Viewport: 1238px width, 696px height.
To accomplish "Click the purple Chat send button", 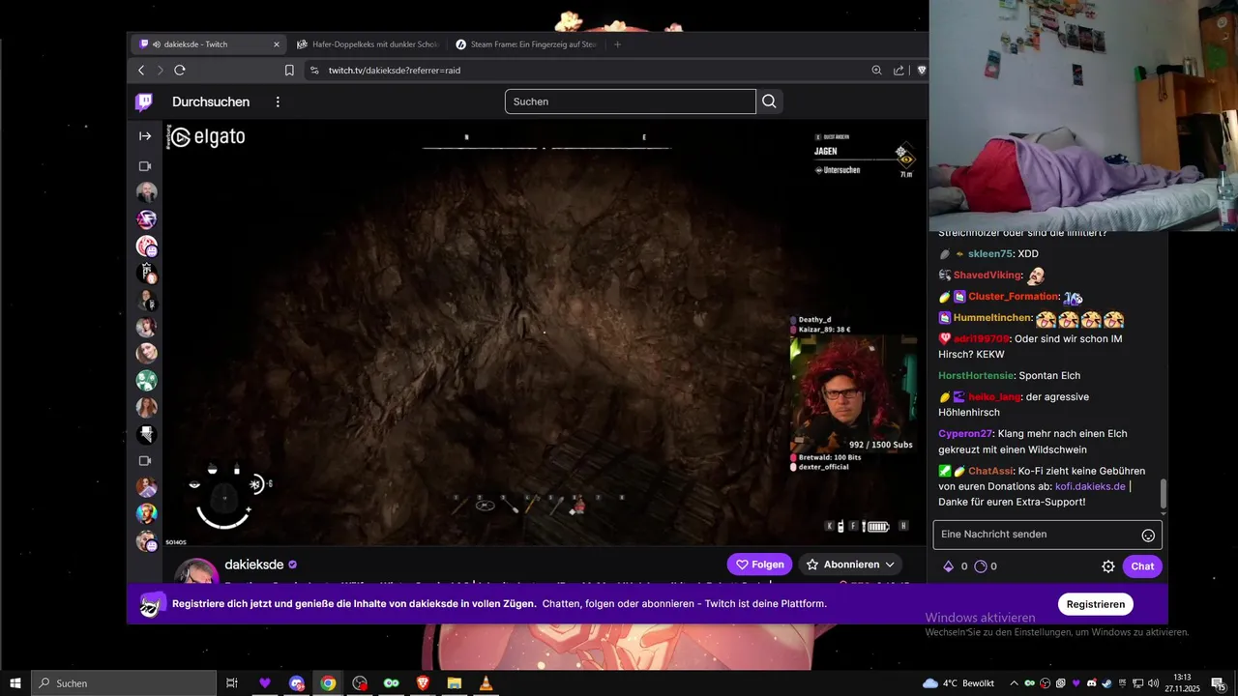I will [1142, 566].
